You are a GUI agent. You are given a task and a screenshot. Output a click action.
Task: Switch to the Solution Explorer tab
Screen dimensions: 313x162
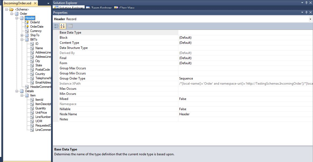pyautogui.click(x=69, y=8)
